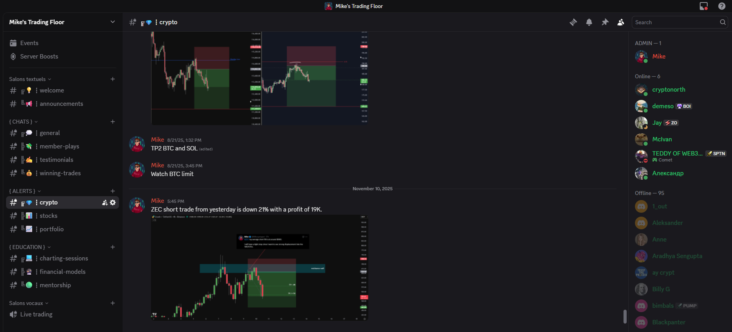Open crypto channel settings gear
Viewport: 732px width, 332px height.
pos(113,202)
